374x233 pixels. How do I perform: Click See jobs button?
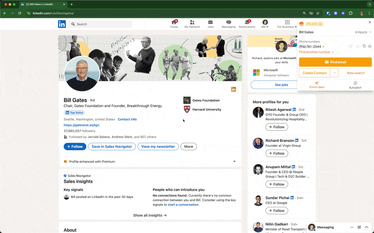[281, 85]
